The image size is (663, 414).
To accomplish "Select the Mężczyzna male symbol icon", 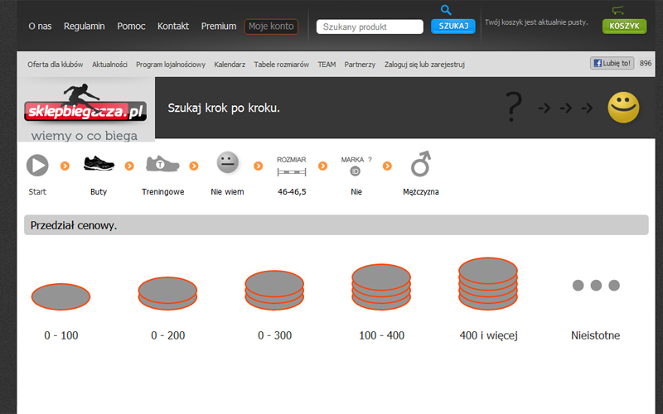I will point(421,163).
